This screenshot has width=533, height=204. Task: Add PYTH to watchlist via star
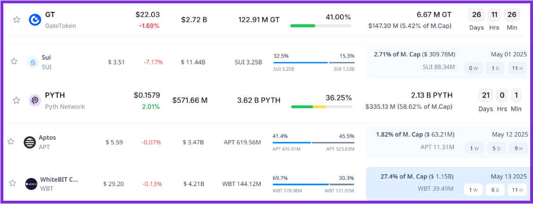pyautogui.click(x=17, y=100)
